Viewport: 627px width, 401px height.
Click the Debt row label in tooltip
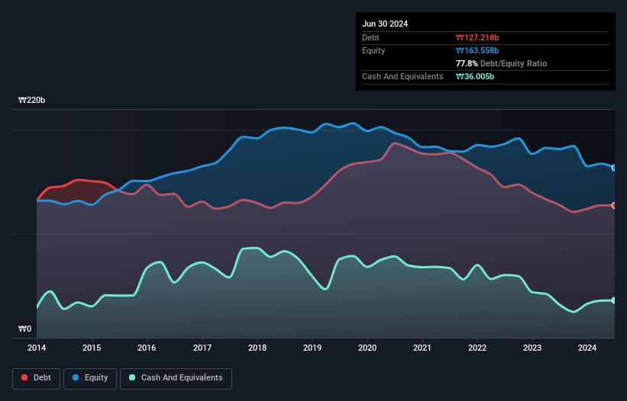(x=370, y=37)
